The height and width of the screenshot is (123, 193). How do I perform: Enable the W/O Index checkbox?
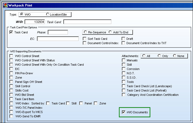11,103
